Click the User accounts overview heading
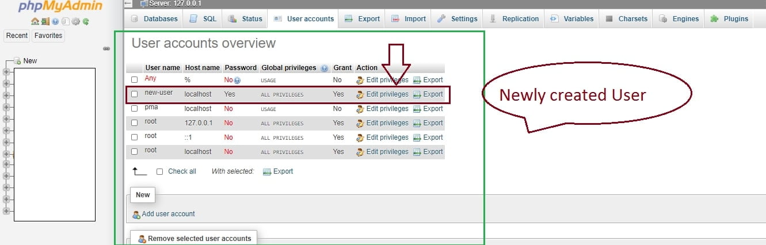 coord(204,43)
